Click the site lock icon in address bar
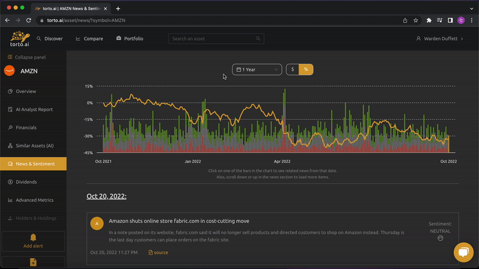 click(42, 20)
